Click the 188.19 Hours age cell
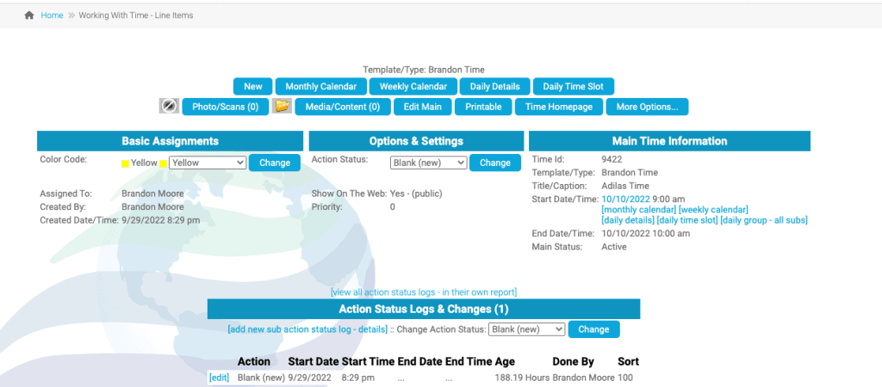 (522, 378)
